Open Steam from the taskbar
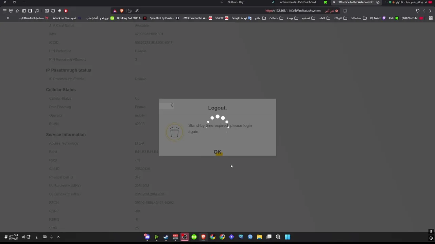435x244 pixels. pyautogui.click(x=166, y=237)
